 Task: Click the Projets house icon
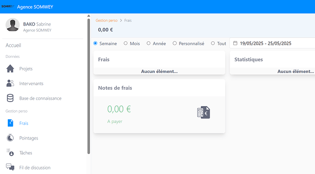(10, 69)
